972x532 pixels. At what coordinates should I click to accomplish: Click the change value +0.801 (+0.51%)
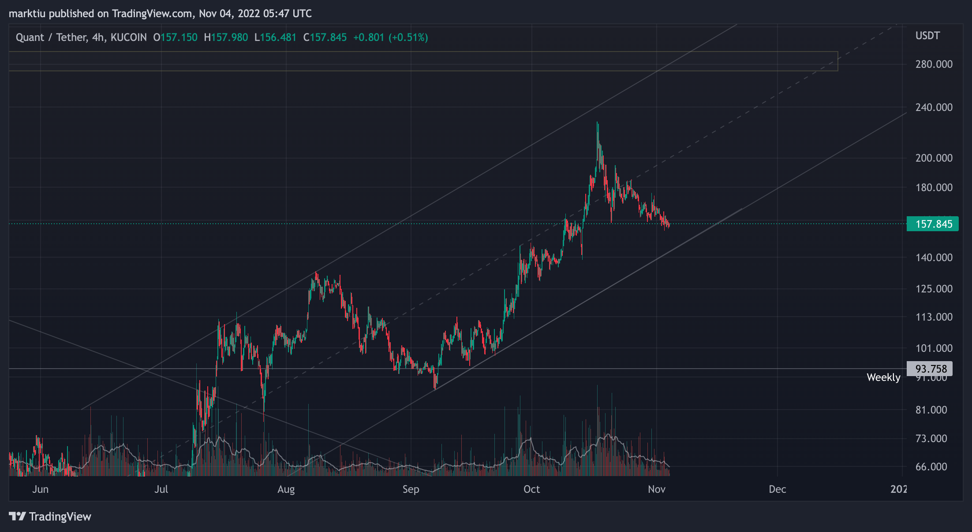[391, 37]
